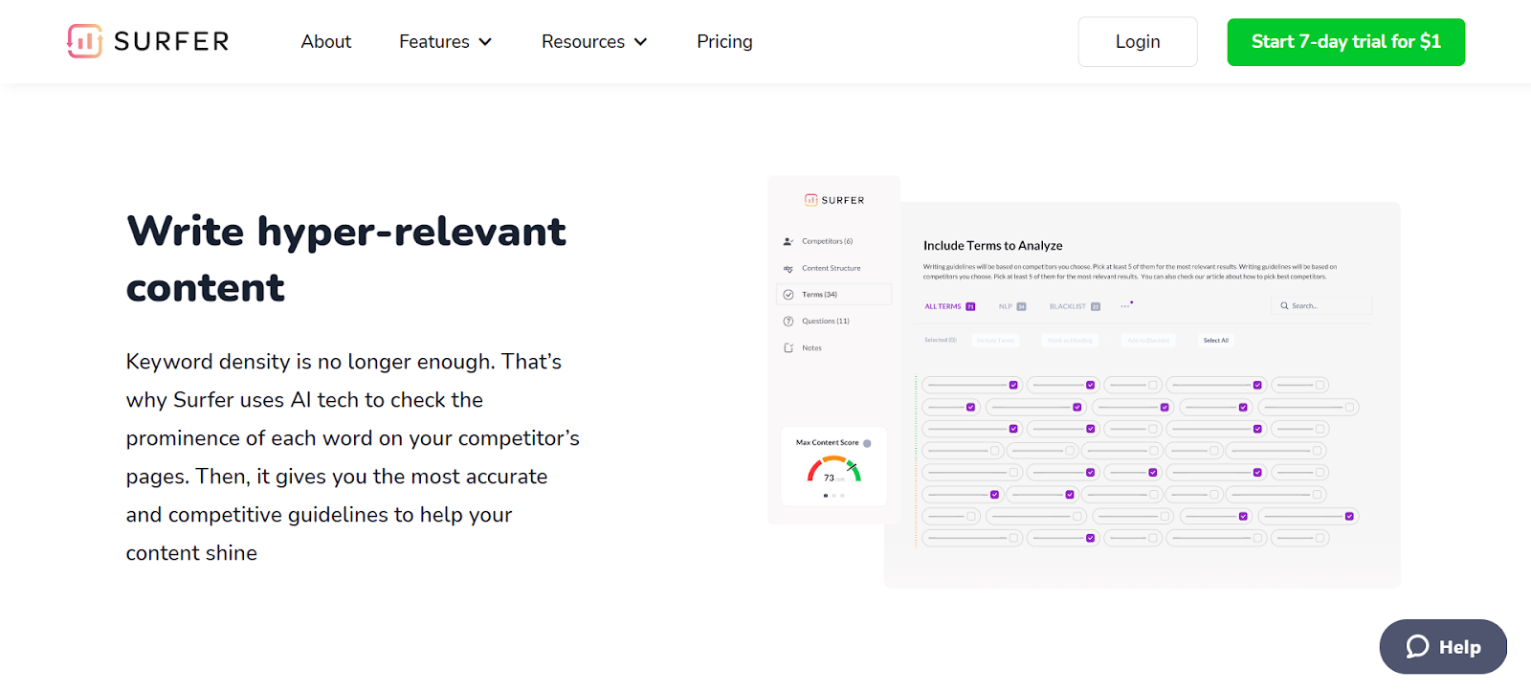
Task: Click the Login button
Action: click(x=1138, y=42)
